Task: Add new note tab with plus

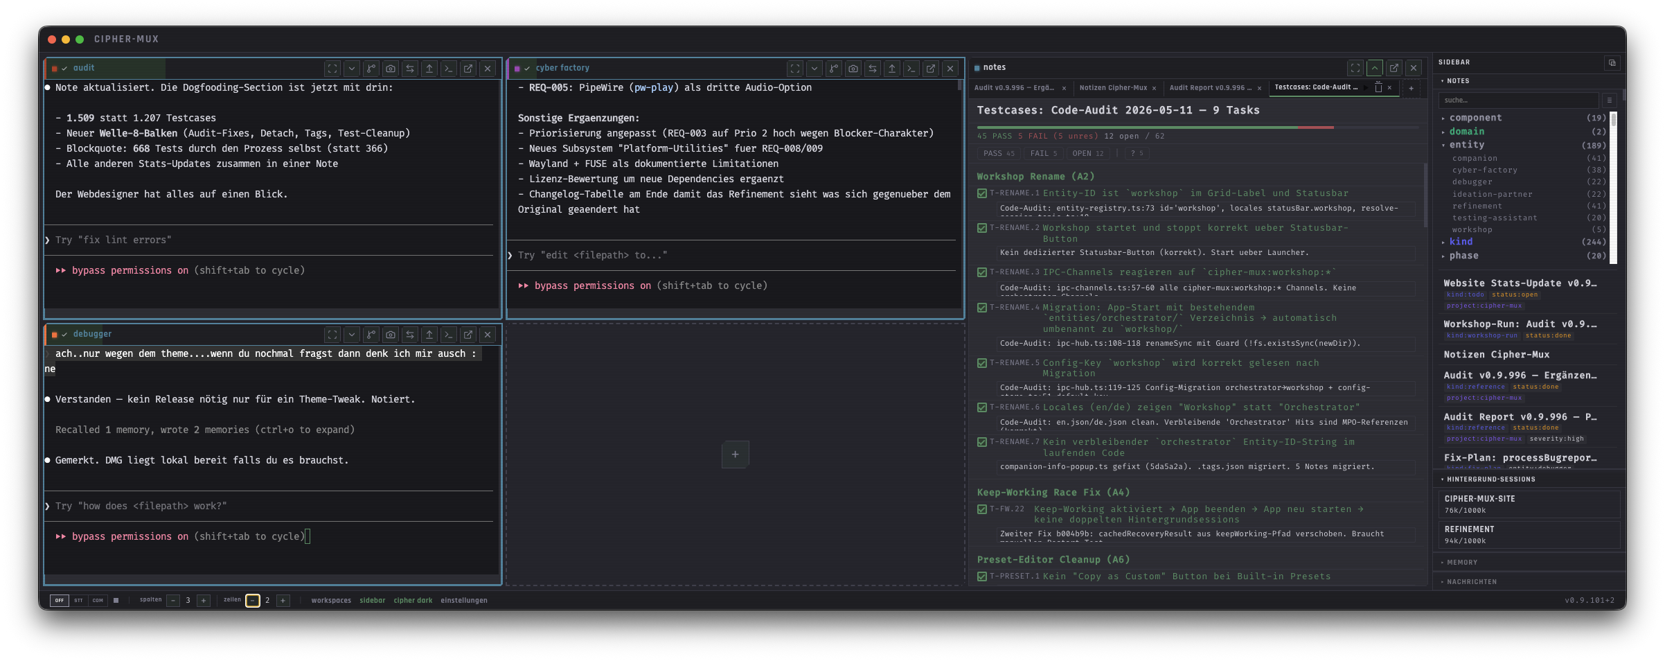Action: click(1411, 88)
